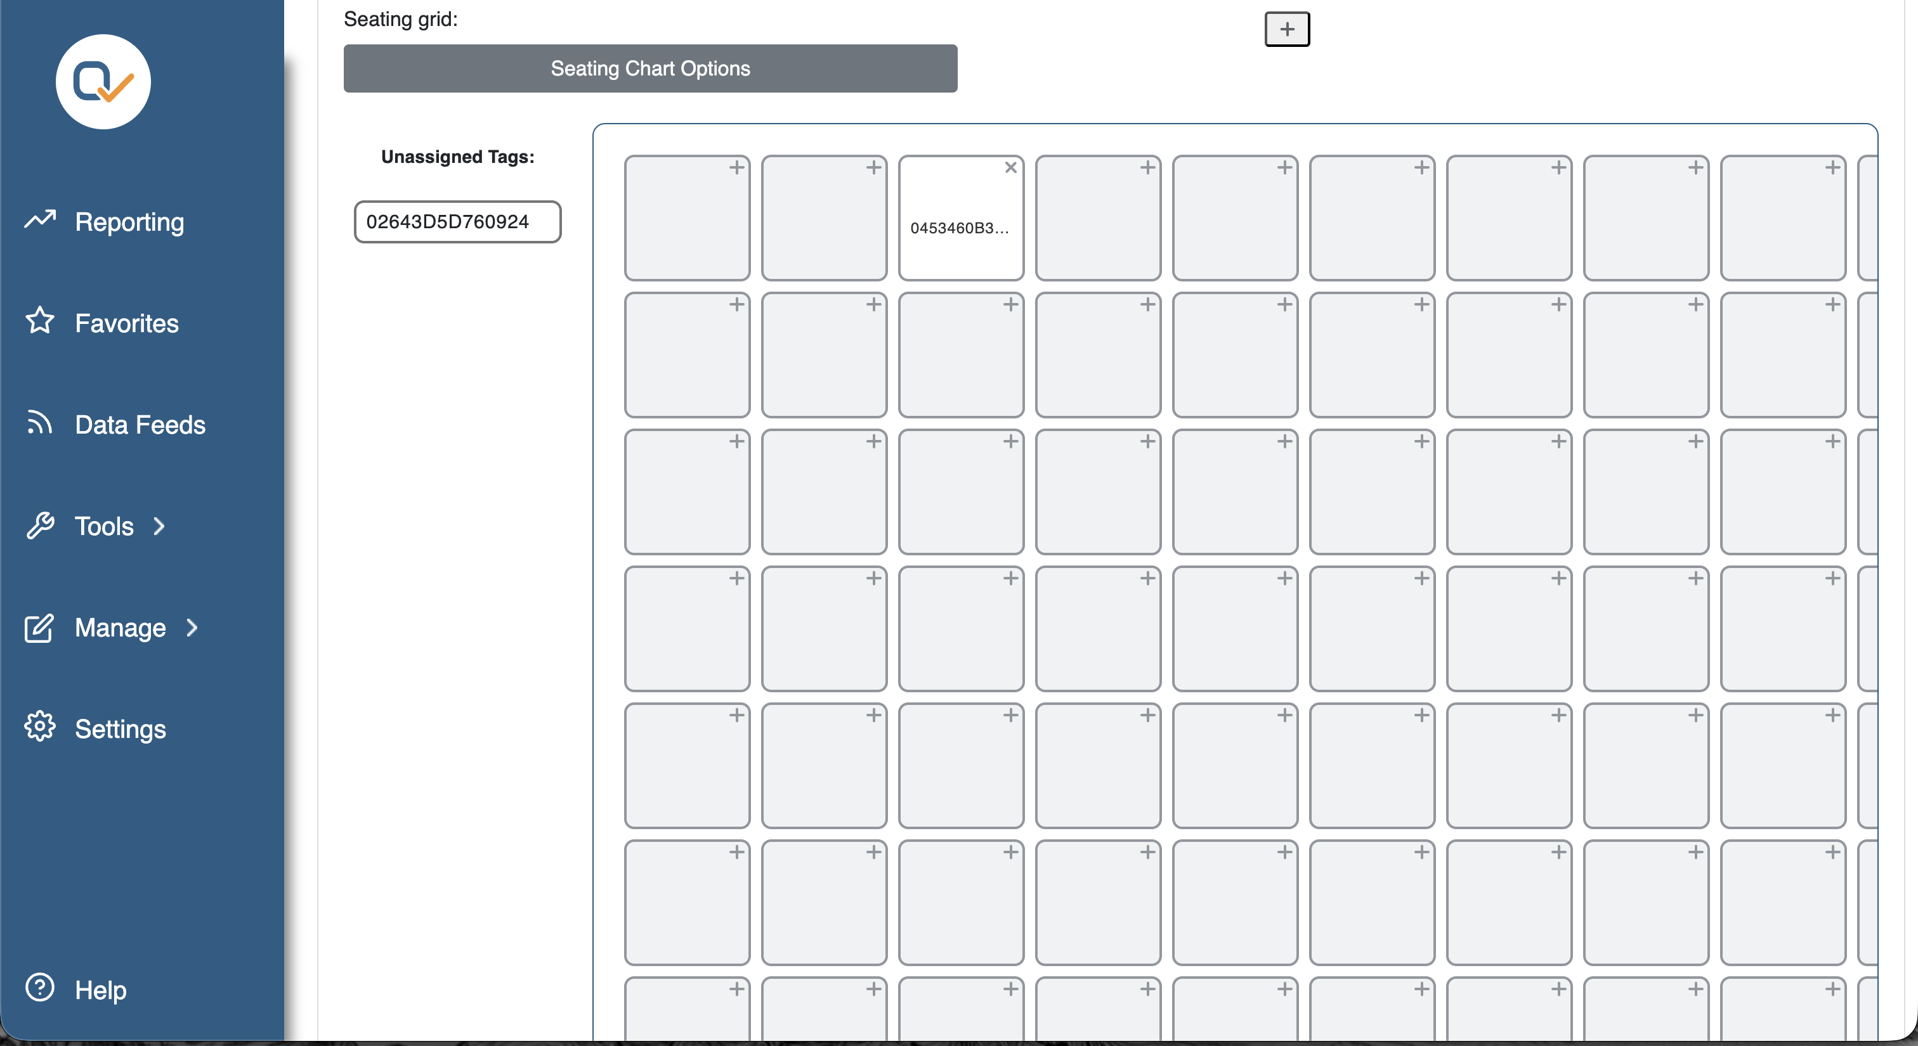This screenshot has height=1046, width=1918.
Task: Add tag to seventh seat in row three
Action: [1558, 441]
